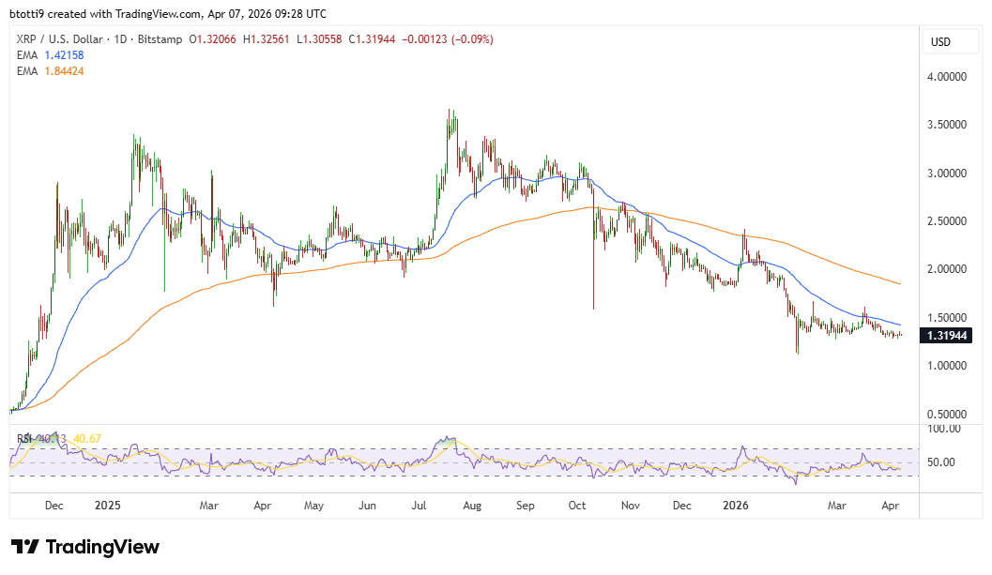
Task: Open the USD currency selector
Action: pos(950,41)
